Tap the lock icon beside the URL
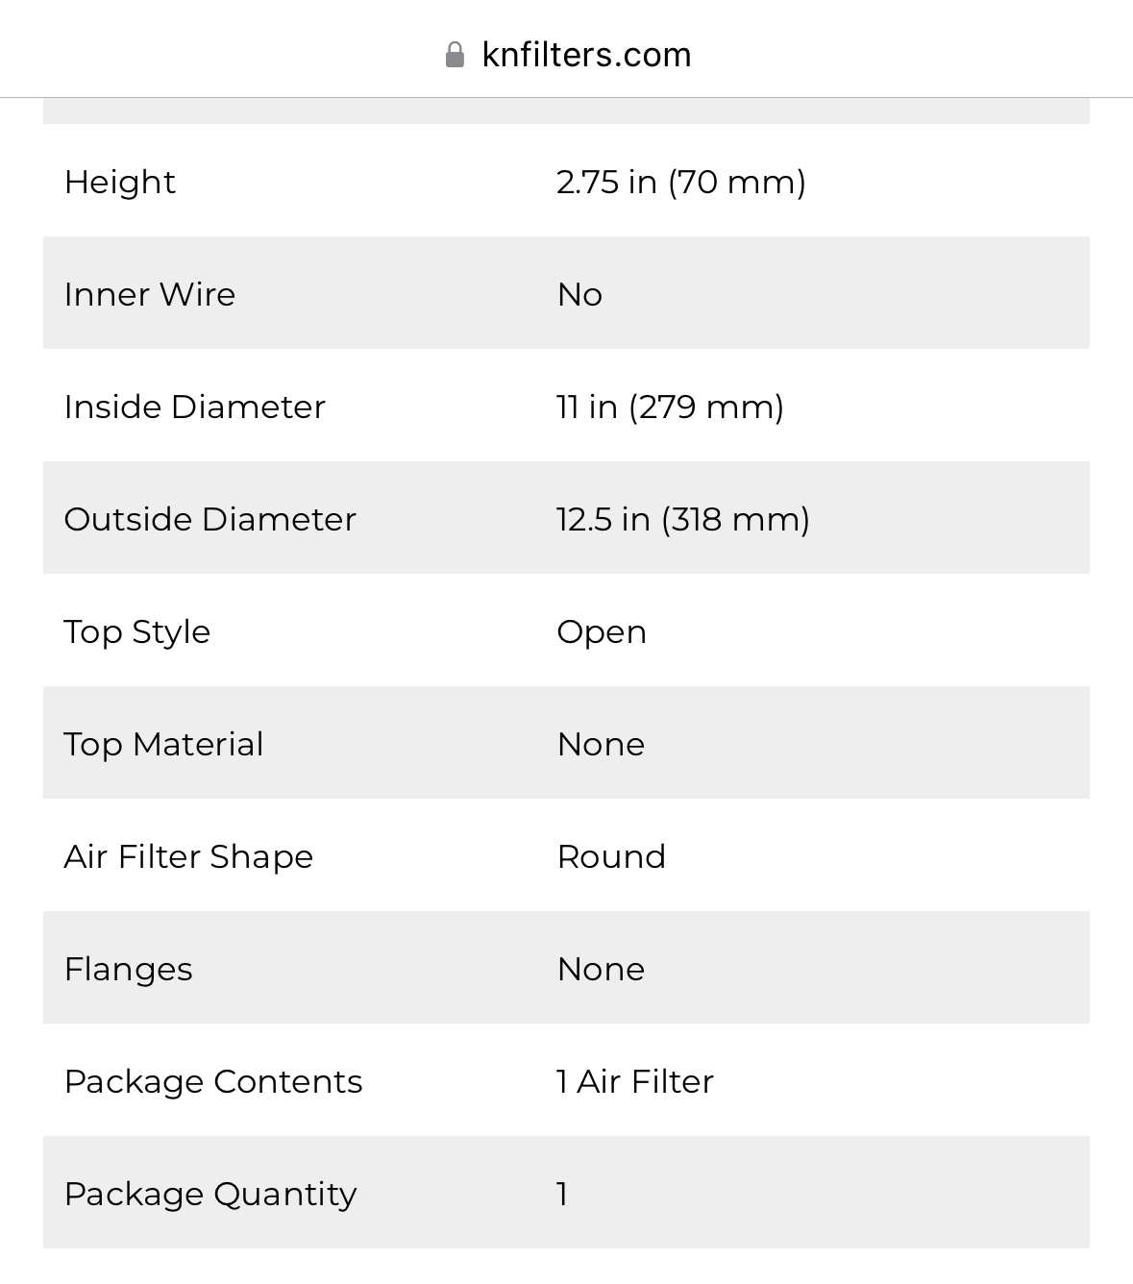Screen dimensions: 1133x1284 coord(456,55)
